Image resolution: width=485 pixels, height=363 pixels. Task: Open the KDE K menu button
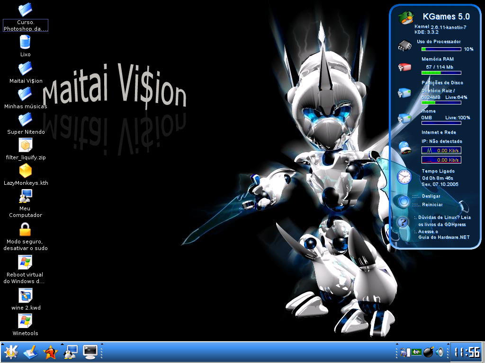pyautogui.click(x=11, y=352)
